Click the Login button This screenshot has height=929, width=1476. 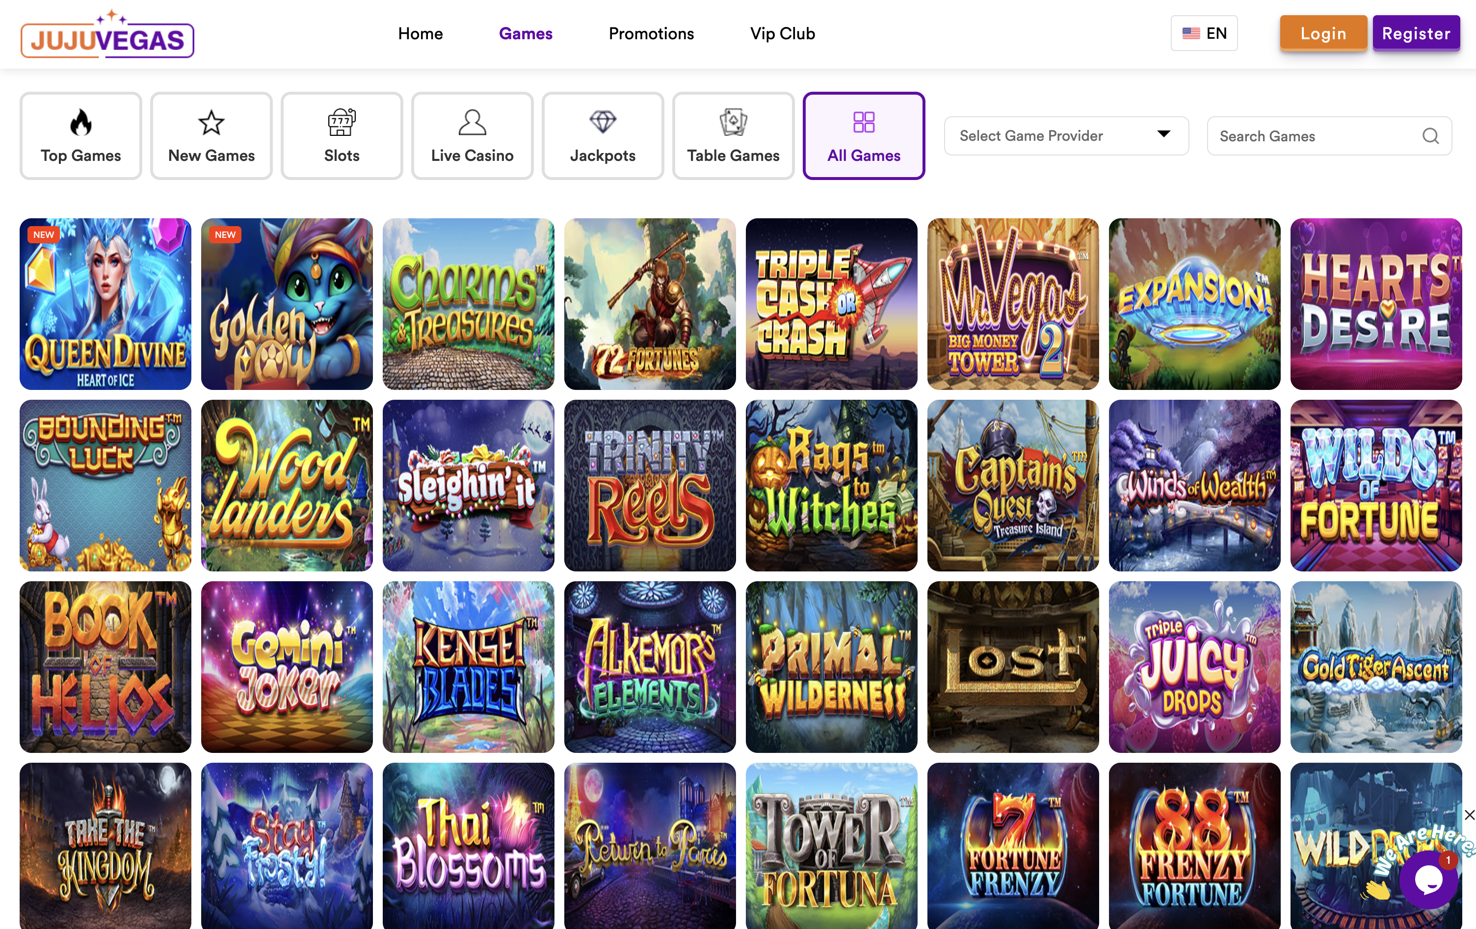pyautogui.click(x=1323, y=34)
